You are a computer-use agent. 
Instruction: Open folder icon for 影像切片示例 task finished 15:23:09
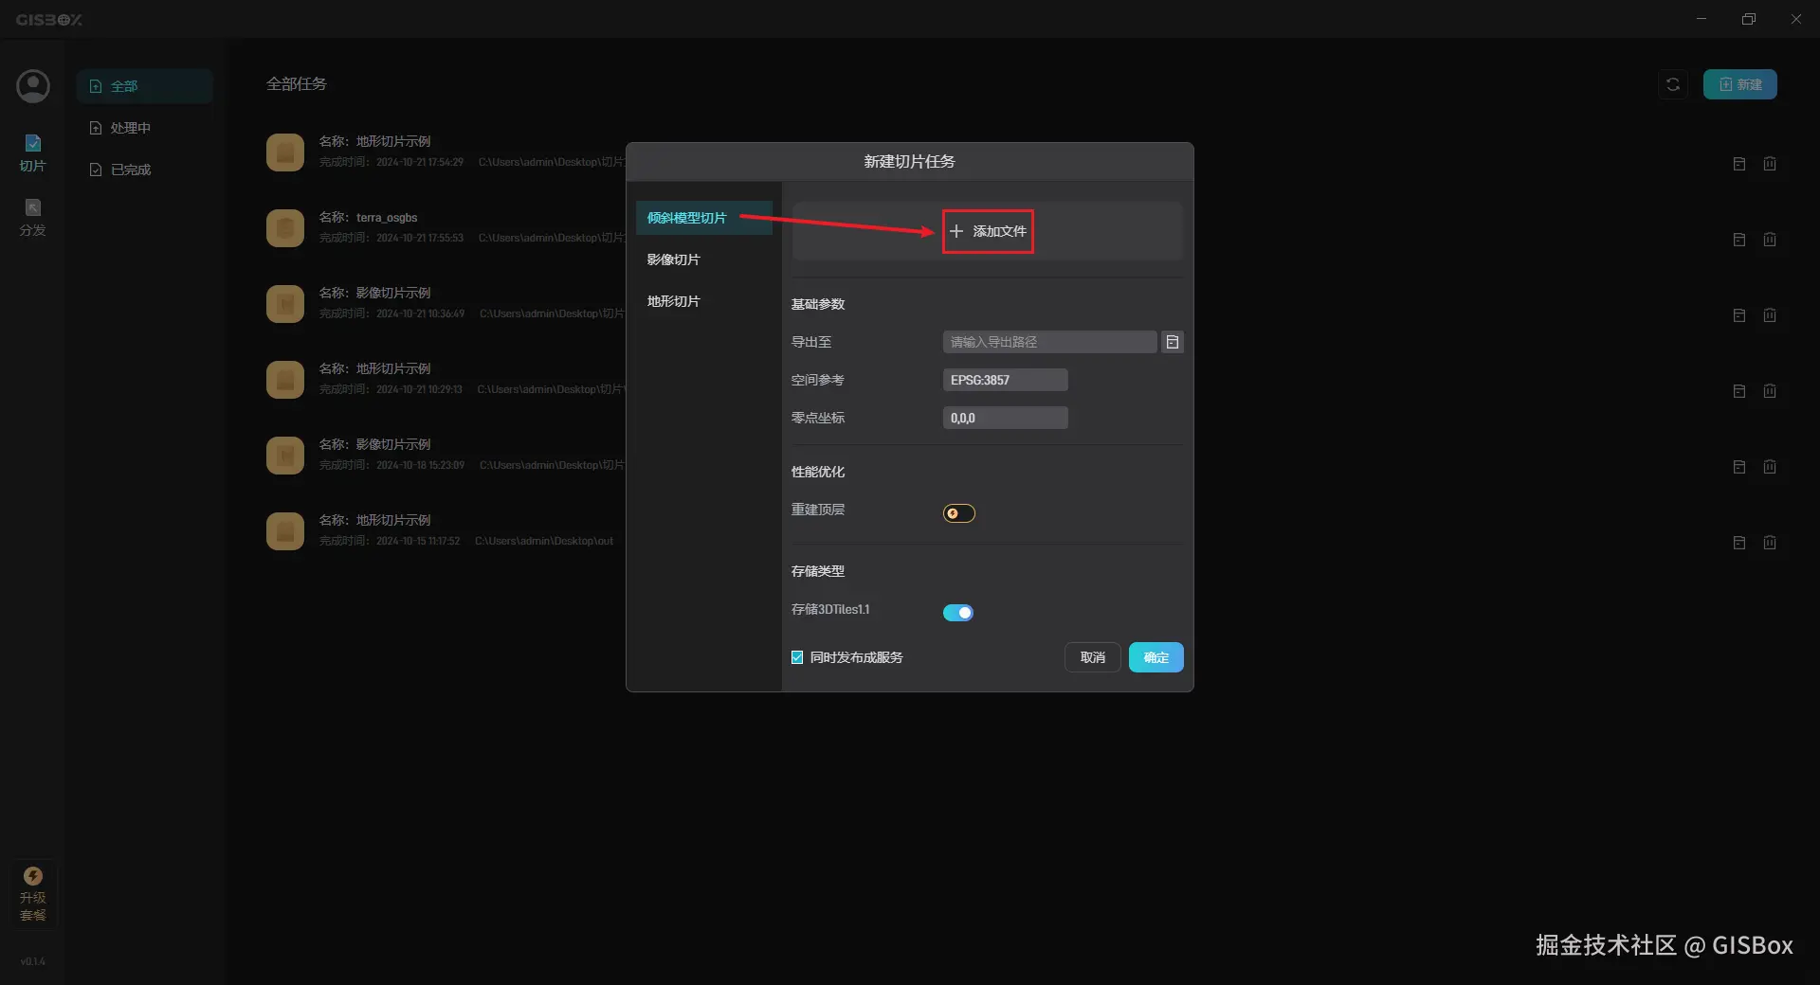[1739, 467]
